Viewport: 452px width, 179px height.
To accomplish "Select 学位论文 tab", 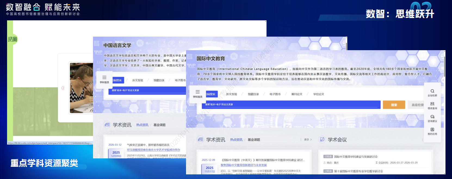I will 318,94.
